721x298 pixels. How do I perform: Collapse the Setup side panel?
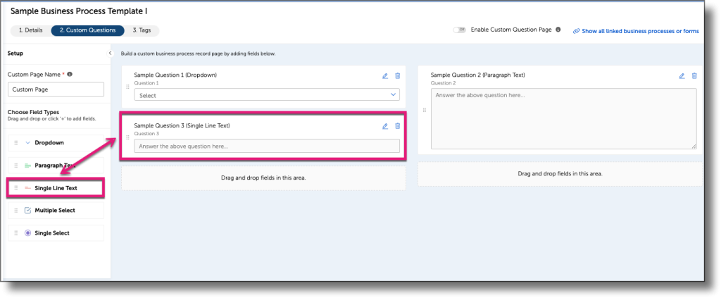(110, 54)
